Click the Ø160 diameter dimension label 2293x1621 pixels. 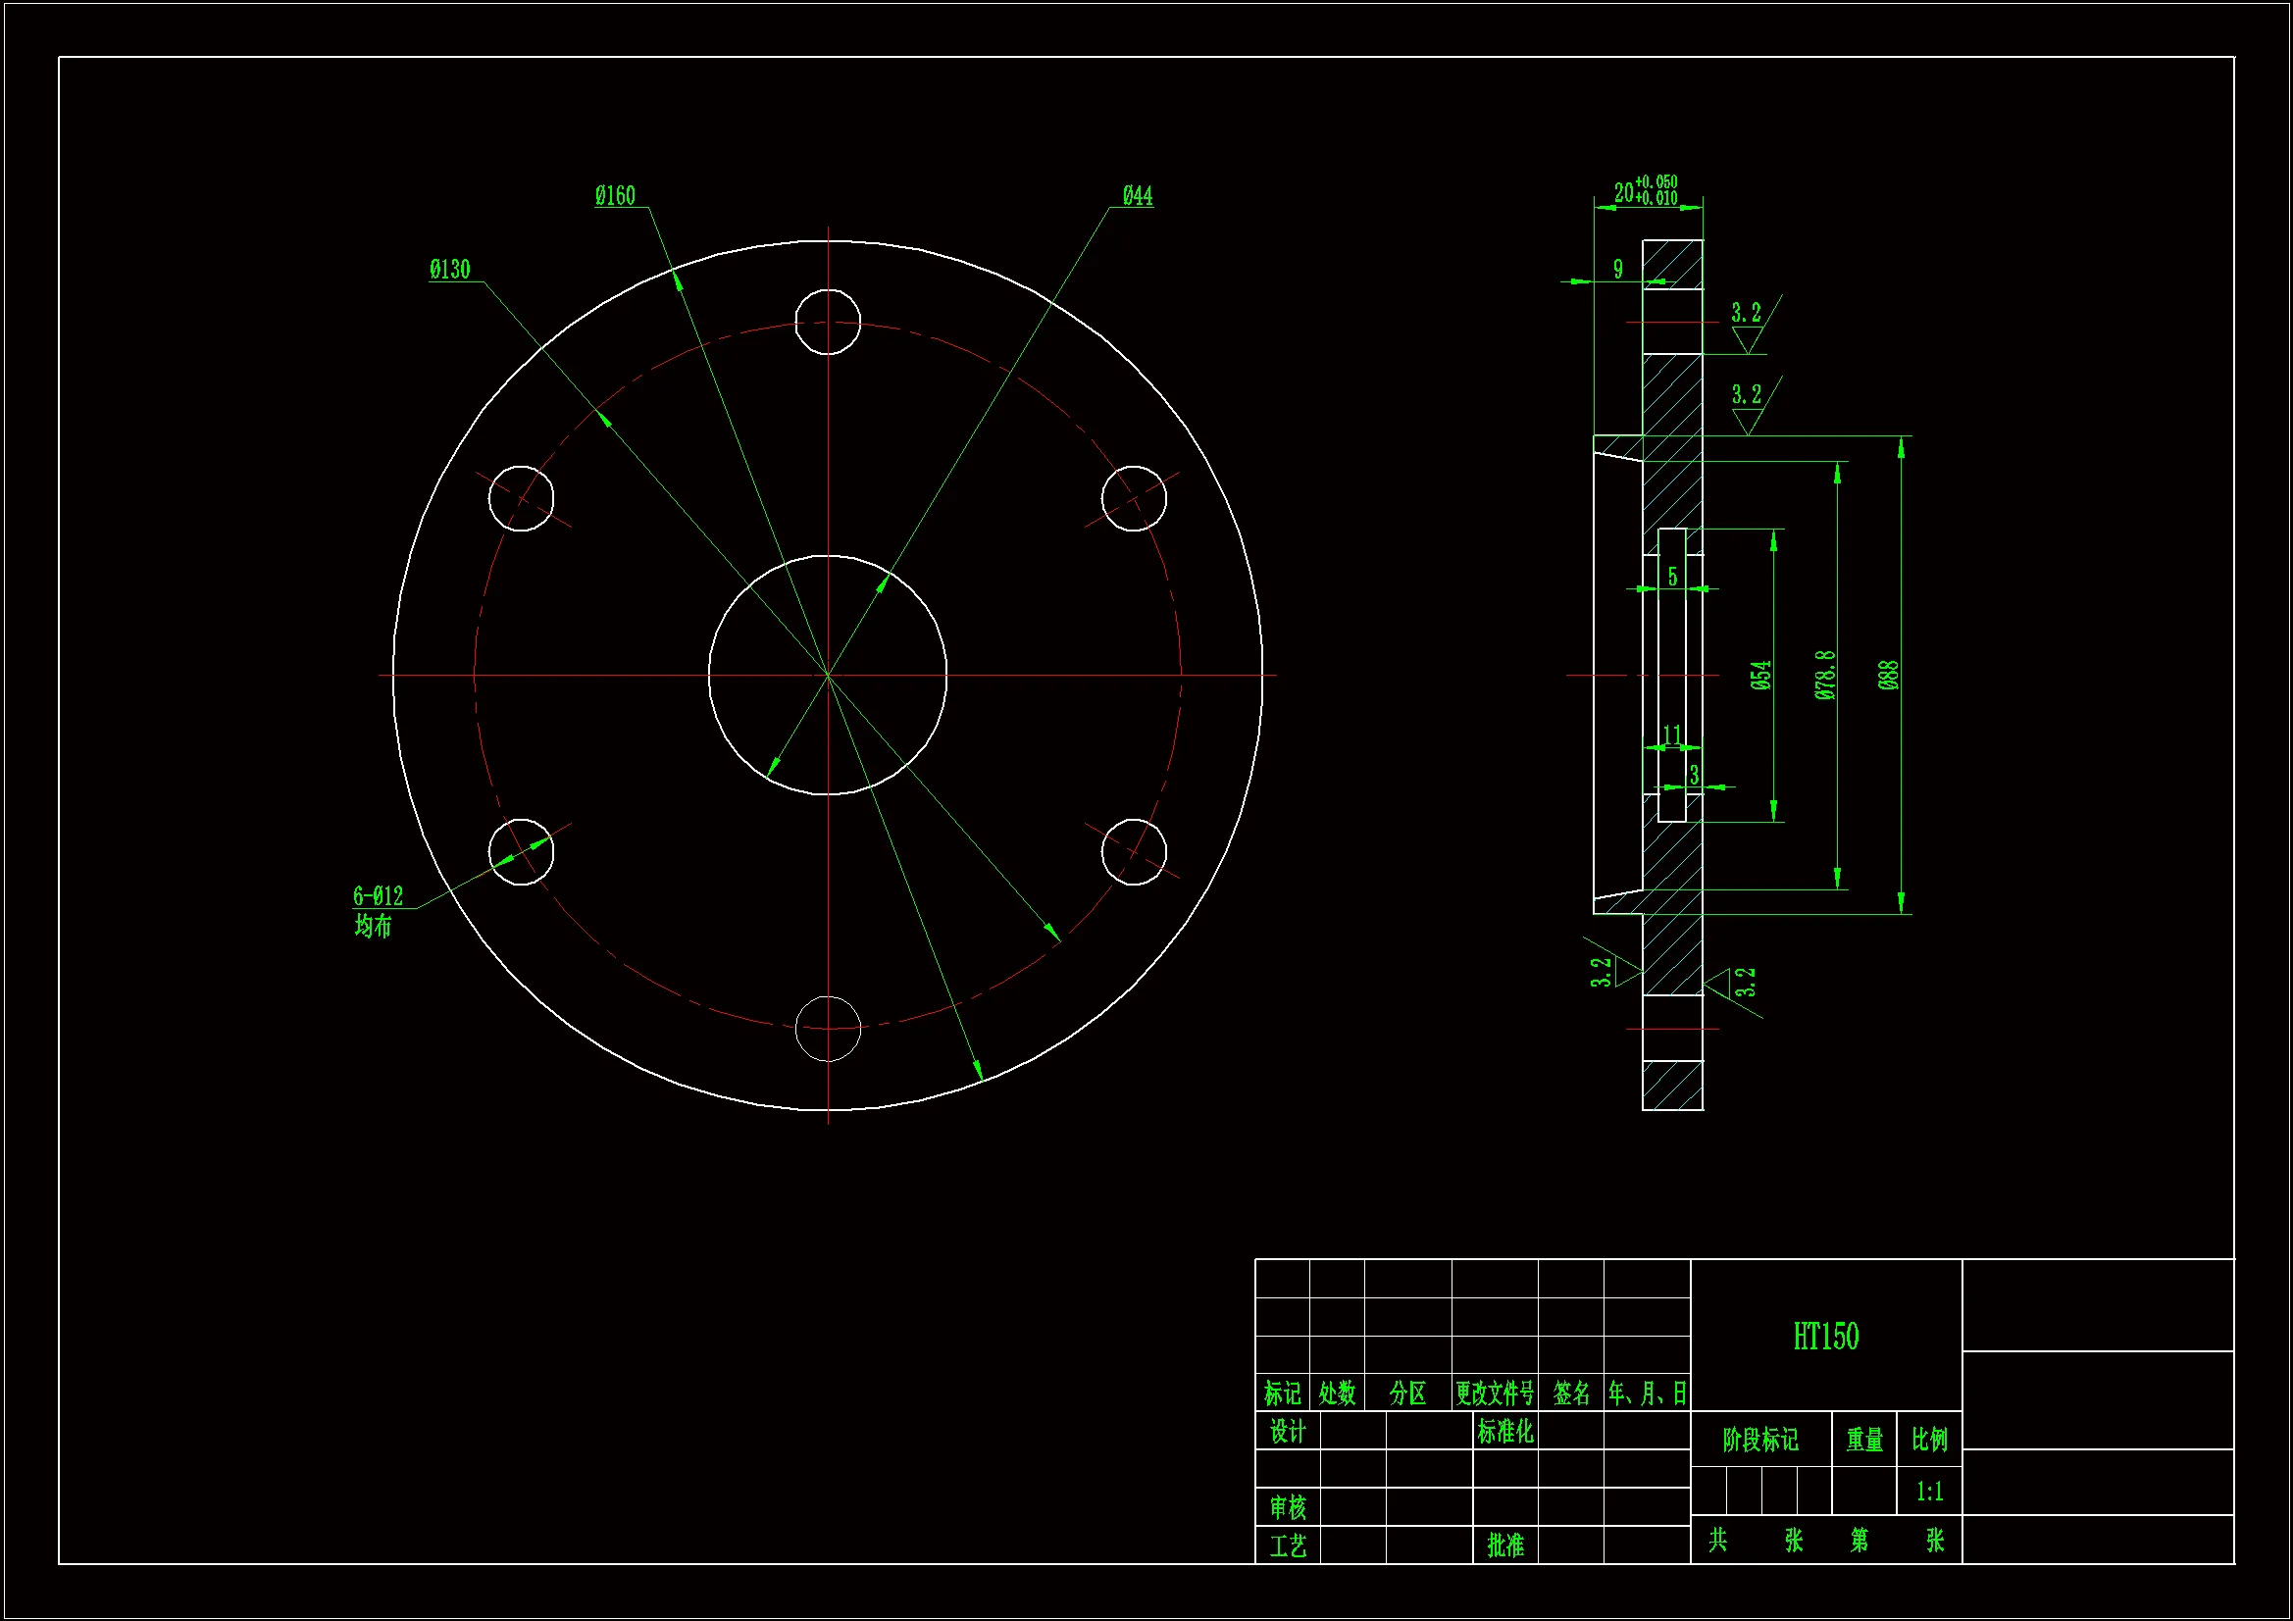614,196
